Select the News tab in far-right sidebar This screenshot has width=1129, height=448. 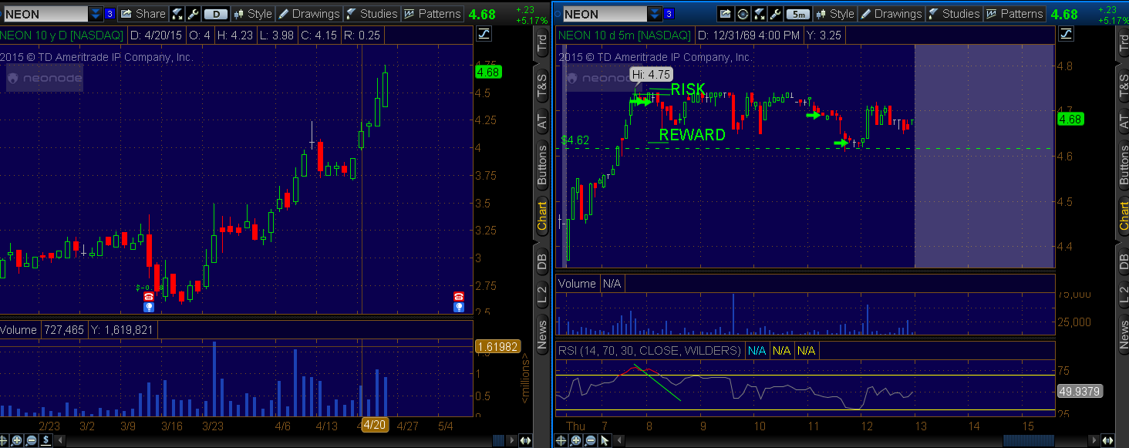pos(1124,334)
